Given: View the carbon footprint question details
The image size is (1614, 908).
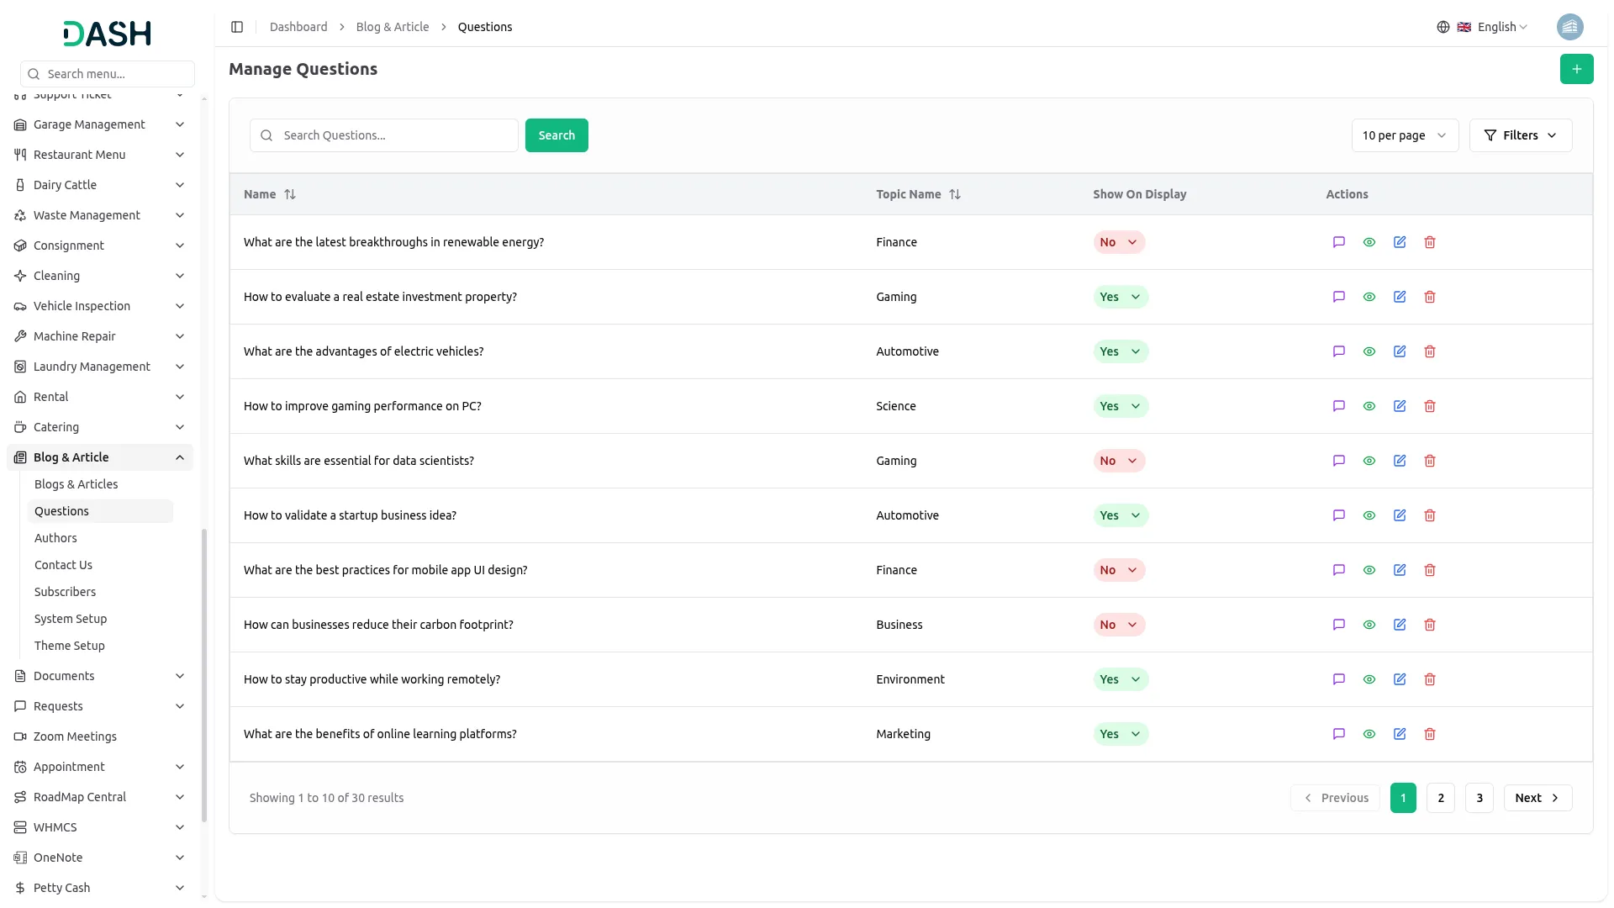Looking at the screenshot, I should pos(1369,625).
